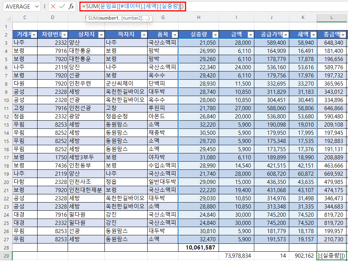Select cell with 인천대한제분
This screenshot has height=261, width=348.
coord(86,190)
